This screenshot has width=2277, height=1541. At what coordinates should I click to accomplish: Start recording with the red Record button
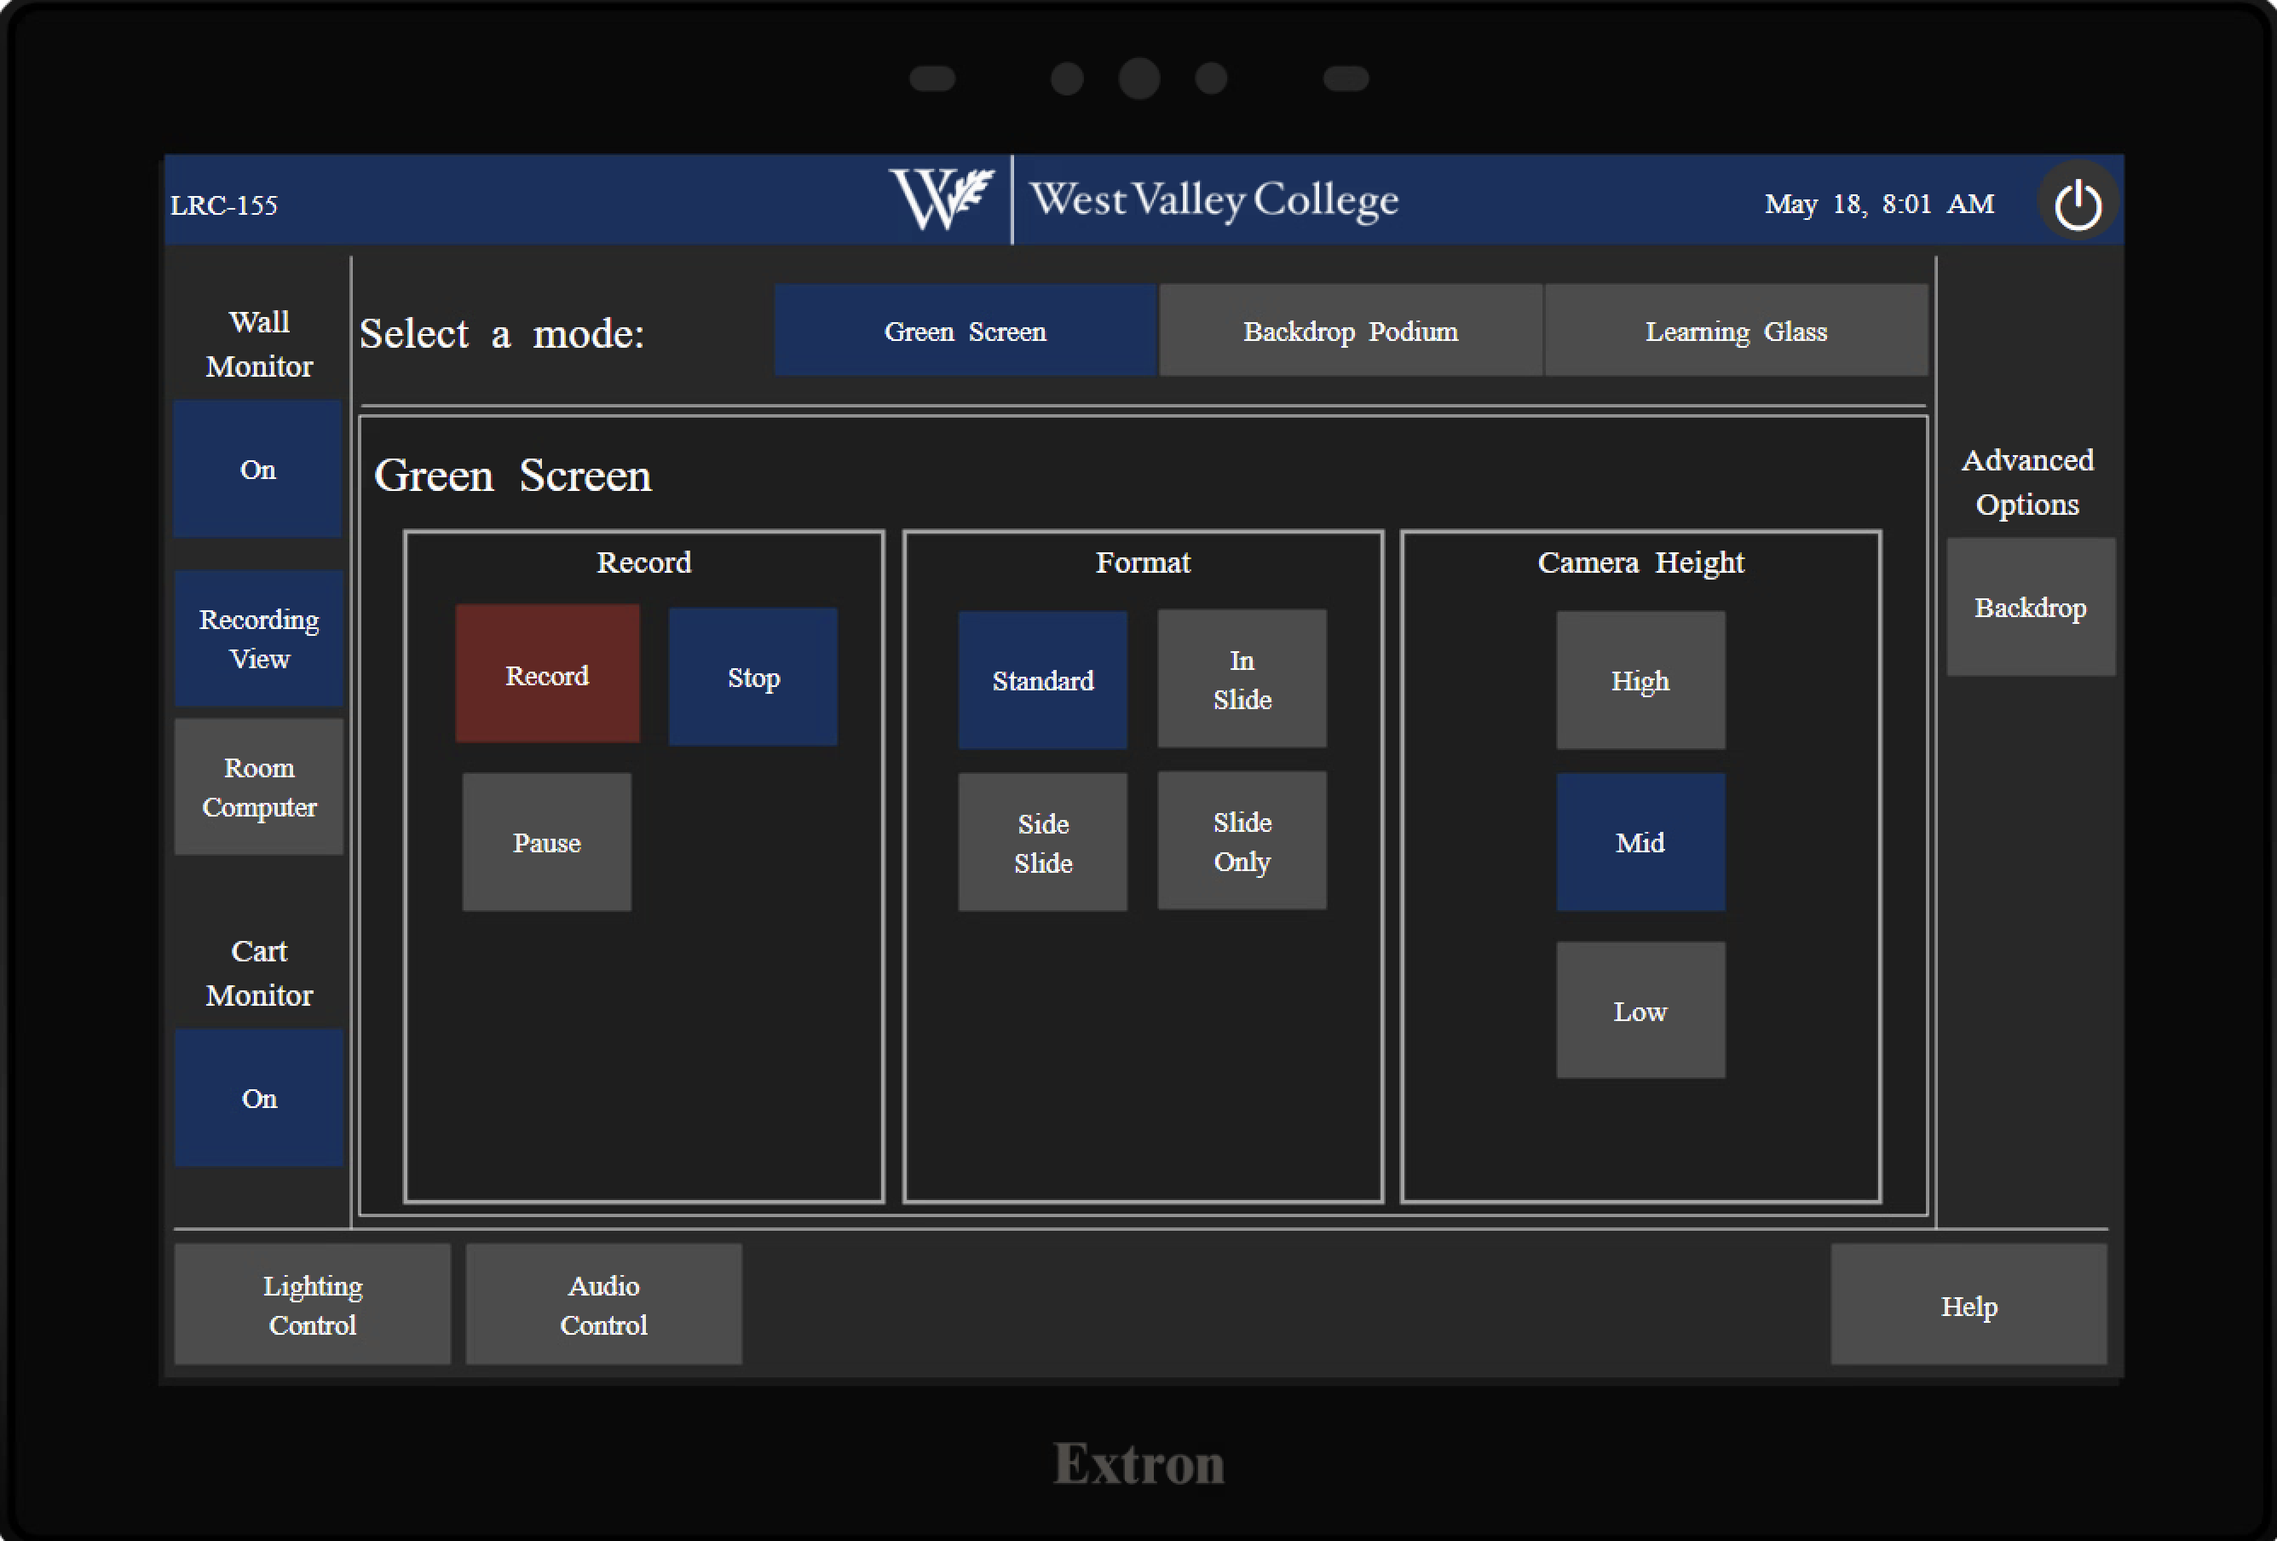coord(548,675)
